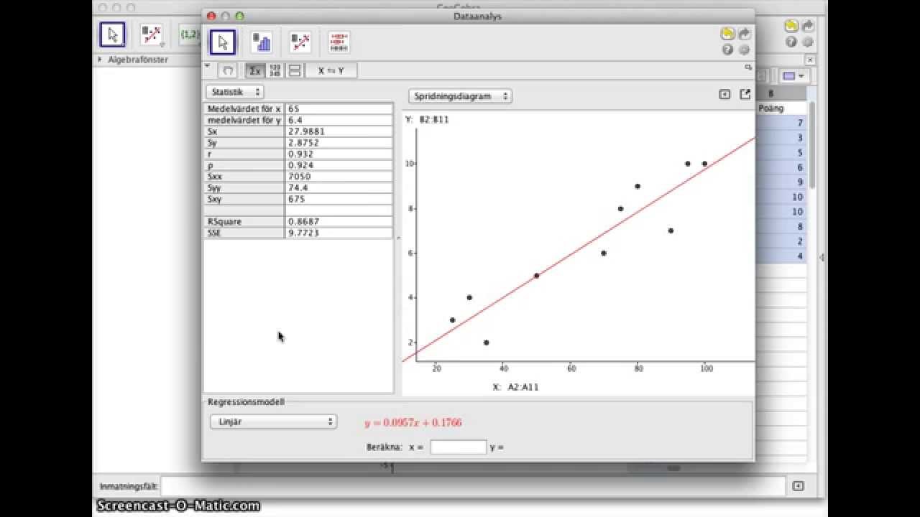Click the ρ value 0.924

pos(339,165)
